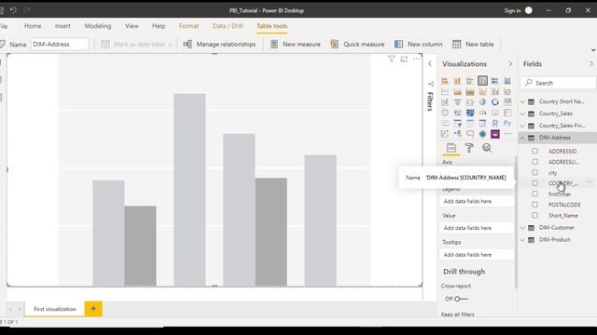Click Quick measure
Viewport: 597px width, 335px height.
point(357,44)
